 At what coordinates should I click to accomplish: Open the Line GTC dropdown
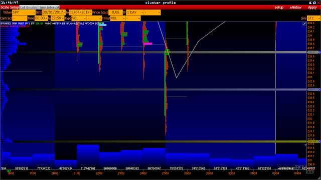coord(313,18)
